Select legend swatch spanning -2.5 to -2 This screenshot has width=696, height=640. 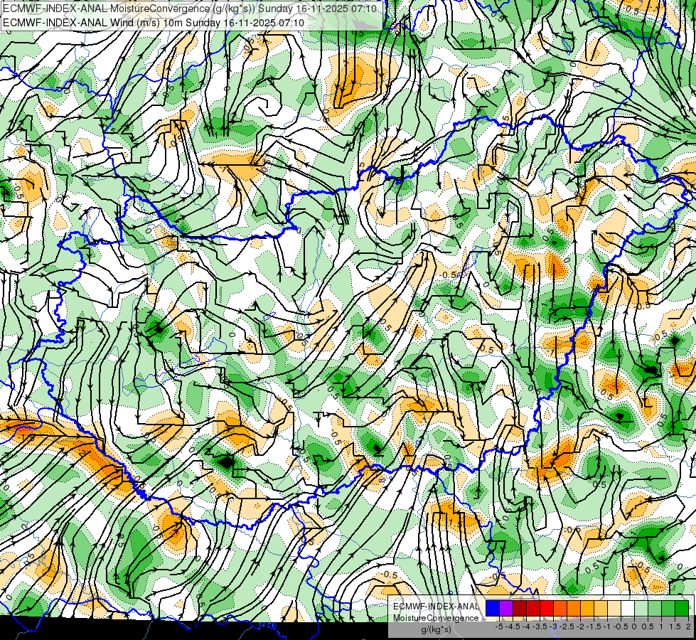pyautogui.click(x=574, y=608)
